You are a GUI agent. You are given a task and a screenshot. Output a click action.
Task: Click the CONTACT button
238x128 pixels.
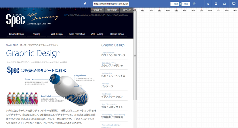pyautogui.click(x=126, y=10)
